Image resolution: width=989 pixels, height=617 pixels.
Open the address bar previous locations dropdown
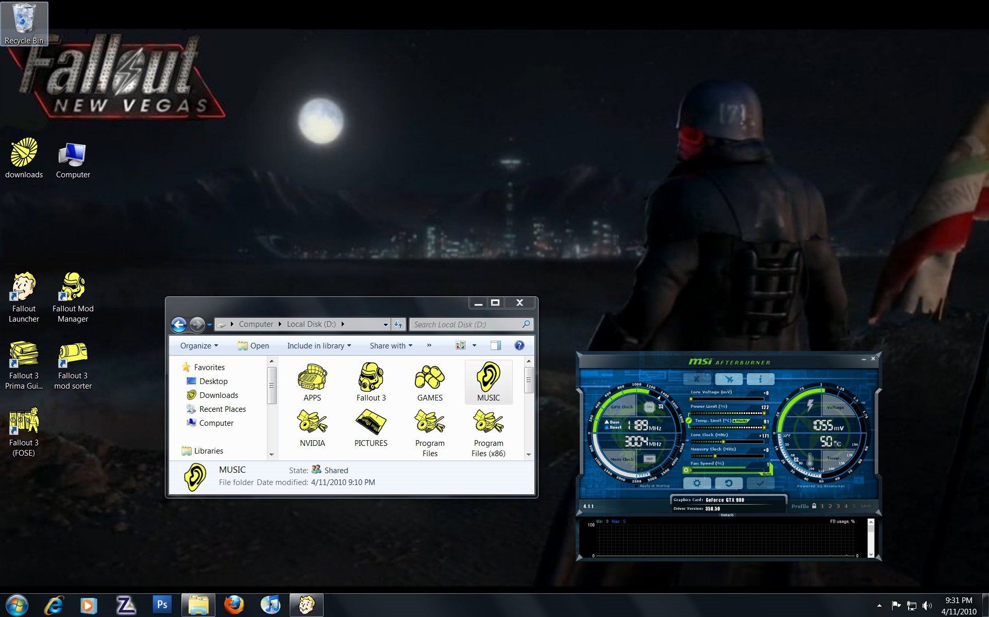tap(385, 324)
